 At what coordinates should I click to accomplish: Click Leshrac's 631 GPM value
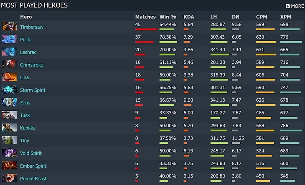coord(260,50)
